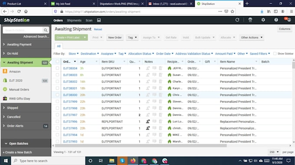Check the box for order DJT37999

(57, 102)
